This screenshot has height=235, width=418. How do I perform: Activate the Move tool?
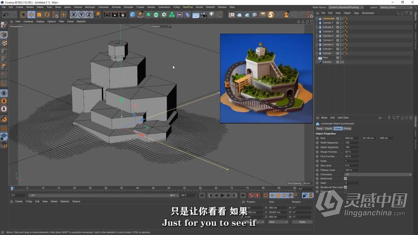(x=31, y=15)
